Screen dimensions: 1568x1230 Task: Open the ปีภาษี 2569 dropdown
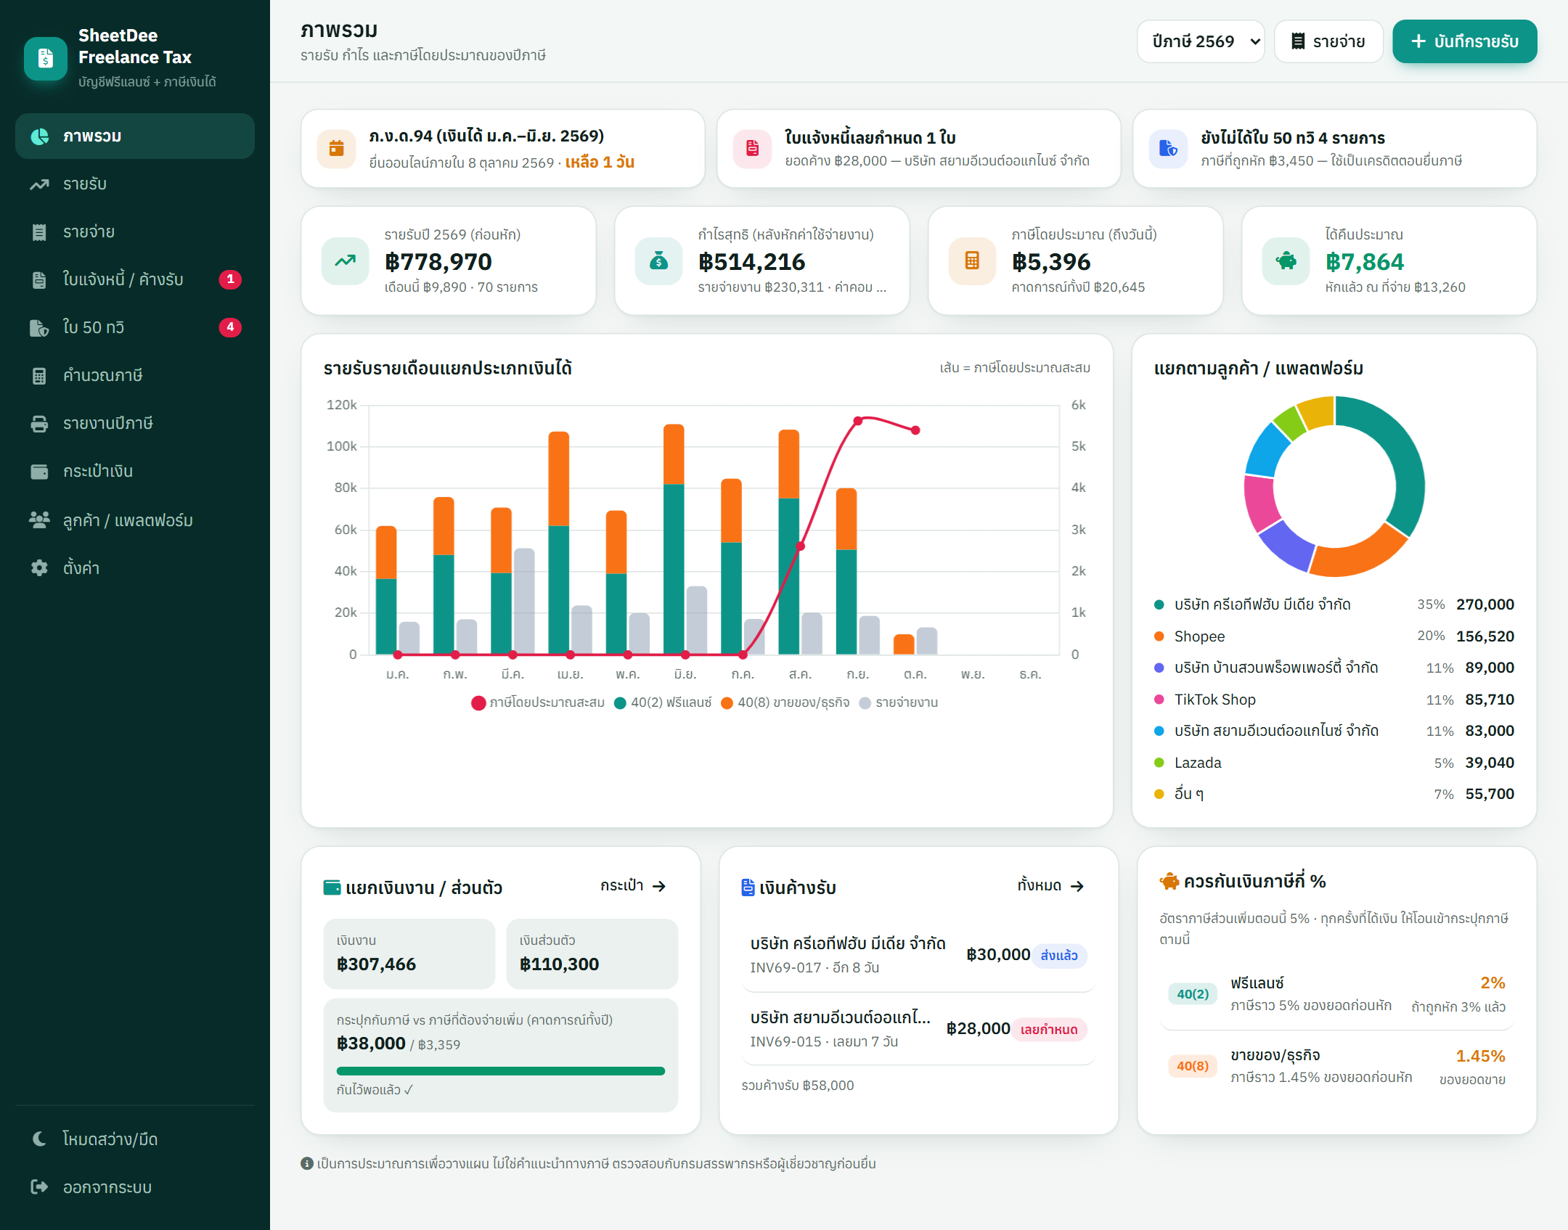[1201, 41]
